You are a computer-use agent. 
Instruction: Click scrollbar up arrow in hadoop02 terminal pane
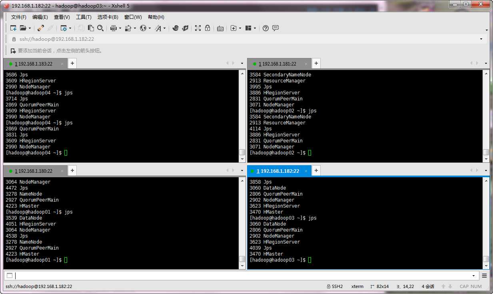(486, 73)
